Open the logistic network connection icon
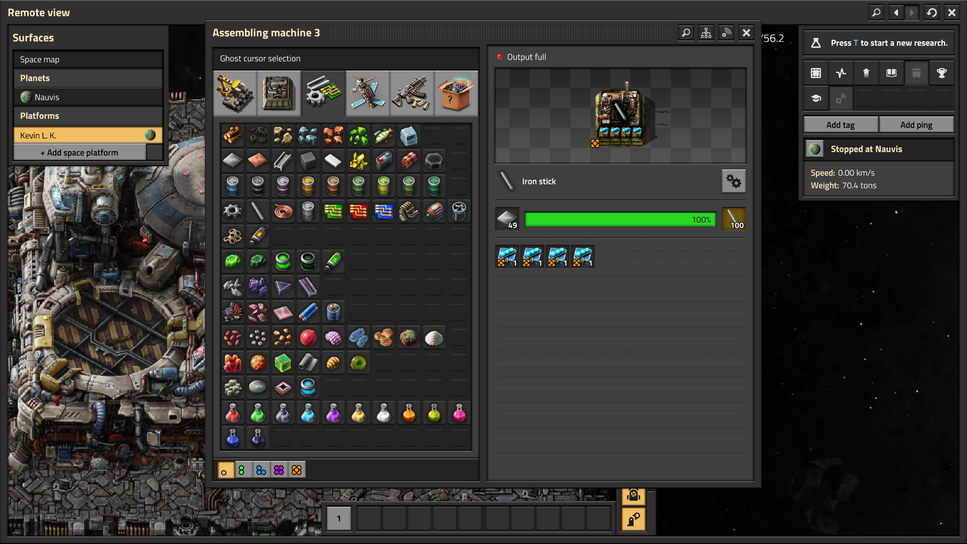The height and width of the screenshot is (544, 967). (726, 33)
